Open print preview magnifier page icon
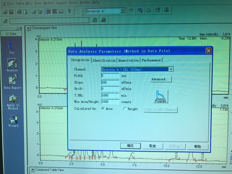Screen dimensions: 232x174 click(25, 12)
